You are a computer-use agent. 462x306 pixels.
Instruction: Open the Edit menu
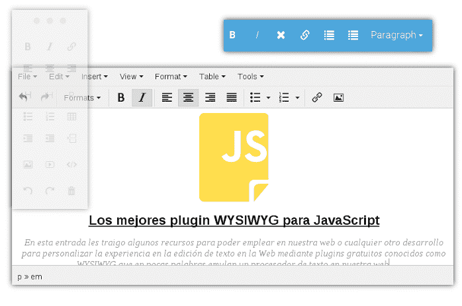coord(59,77)
